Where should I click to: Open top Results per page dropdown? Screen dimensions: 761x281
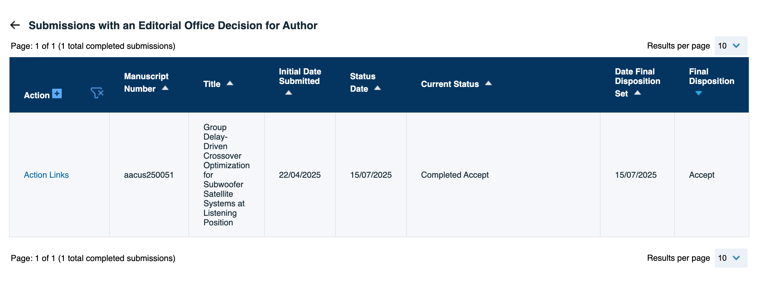731,46
